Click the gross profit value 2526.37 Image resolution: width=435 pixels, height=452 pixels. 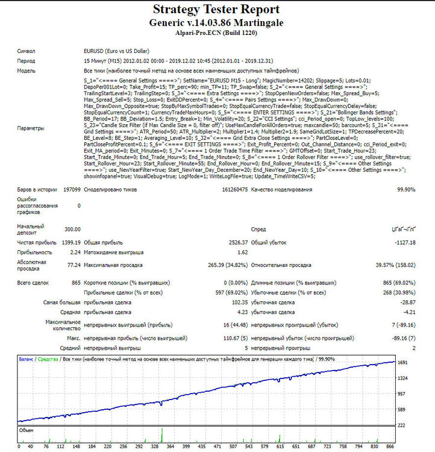(x=238, y=242)
